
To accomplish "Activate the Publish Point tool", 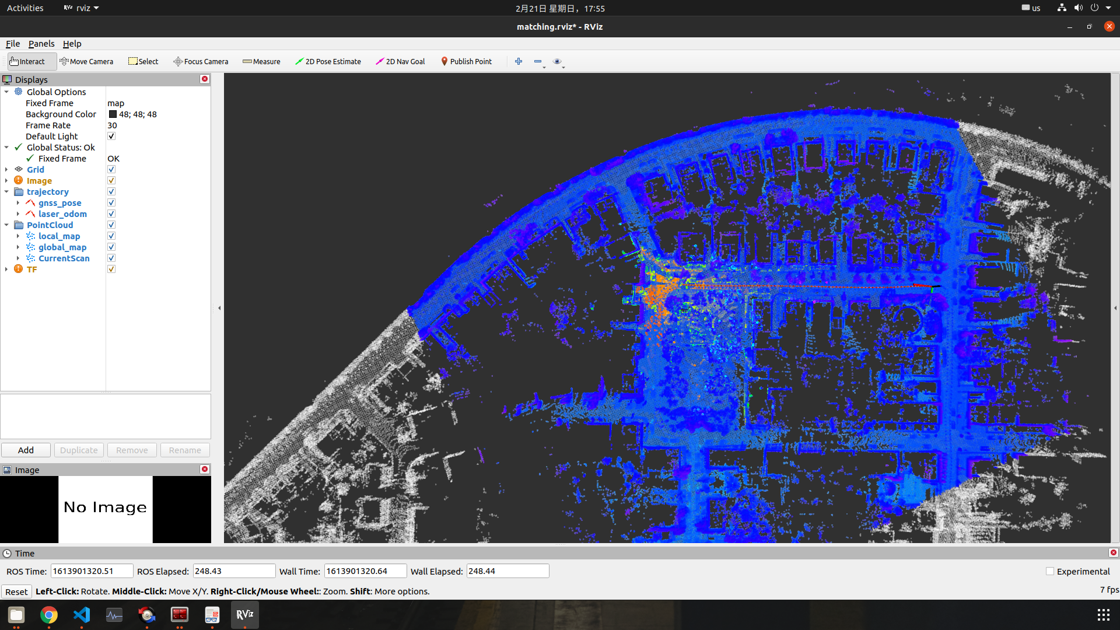I will pos(466,61).
